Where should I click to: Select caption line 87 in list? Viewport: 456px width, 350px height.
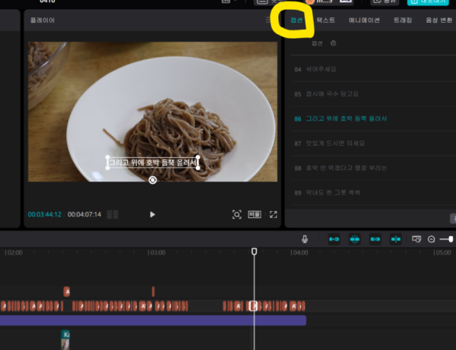pos(334,143)
